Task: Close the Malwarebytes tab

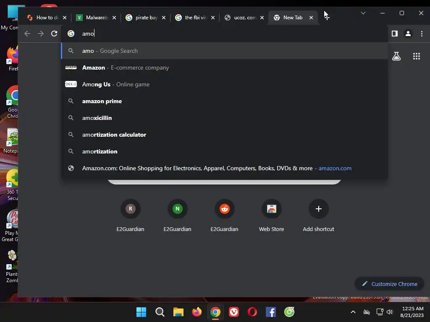Action: click(x=114, y=18)
